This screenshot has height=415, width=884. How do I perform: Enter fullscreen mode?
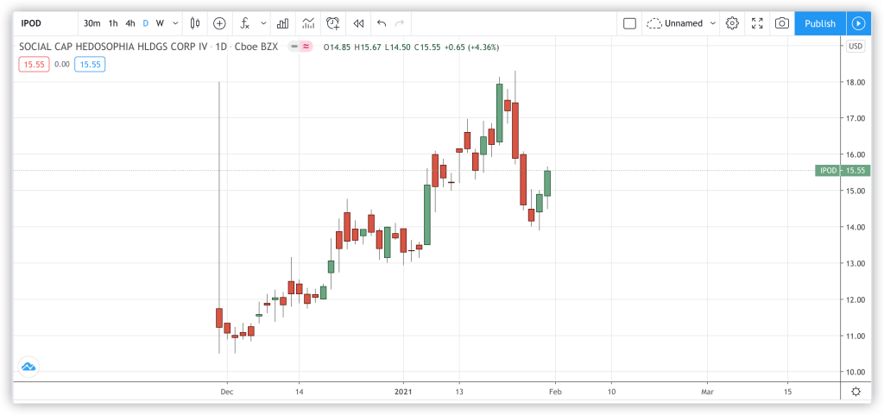757,23
